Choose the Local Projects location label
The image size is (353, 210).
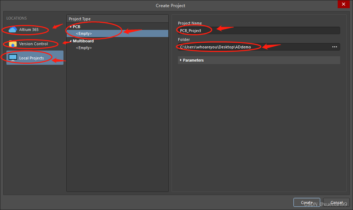(31, 58)
